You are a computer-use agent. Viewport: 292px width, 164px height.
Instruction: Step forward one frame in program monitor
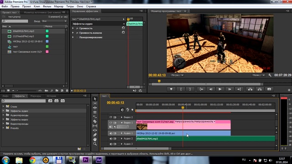click(x=229, y=89)
